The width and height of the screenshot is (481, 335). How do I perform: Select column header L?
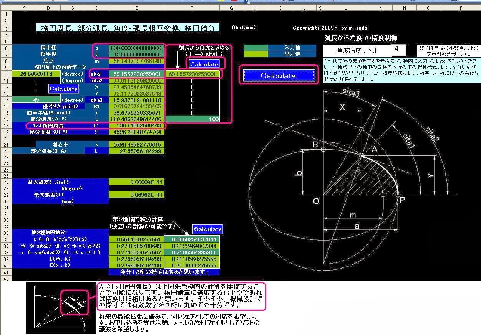pyautogui.click(x=345, y=8)
